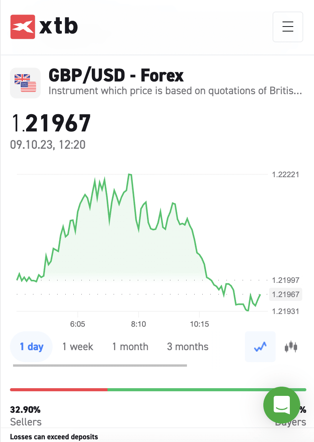Image resolution: width=314 pixels, height=442 pixels.
Task: Select the 1 week timeframe
Action: pyautogui.click(x=78, y=347)
